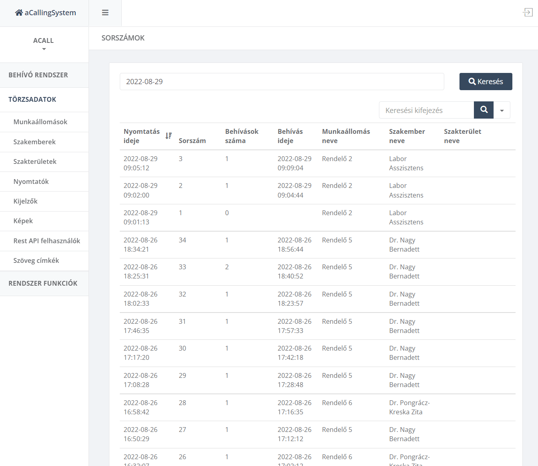Click the date field showing 2022-08-29
Viewport: 538px width, 466px height.
(282, 81)
